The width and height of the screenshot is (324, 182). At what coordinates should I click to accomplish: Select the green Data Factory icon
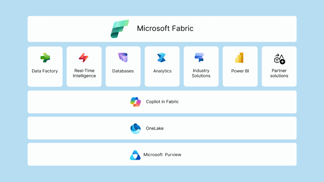pyautogui.click(x=45, y=58)
